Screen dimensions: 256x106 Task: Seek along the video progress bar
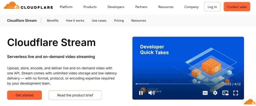coord(179,84)
